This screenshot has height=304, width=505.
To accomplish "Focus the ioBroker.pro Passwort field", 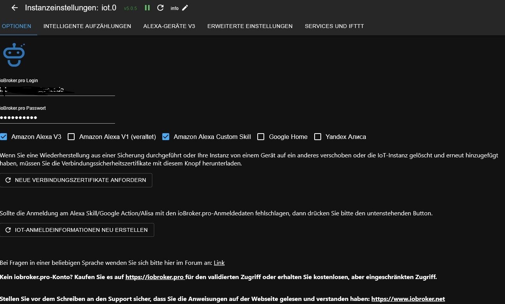I will (x=58, y=117).
